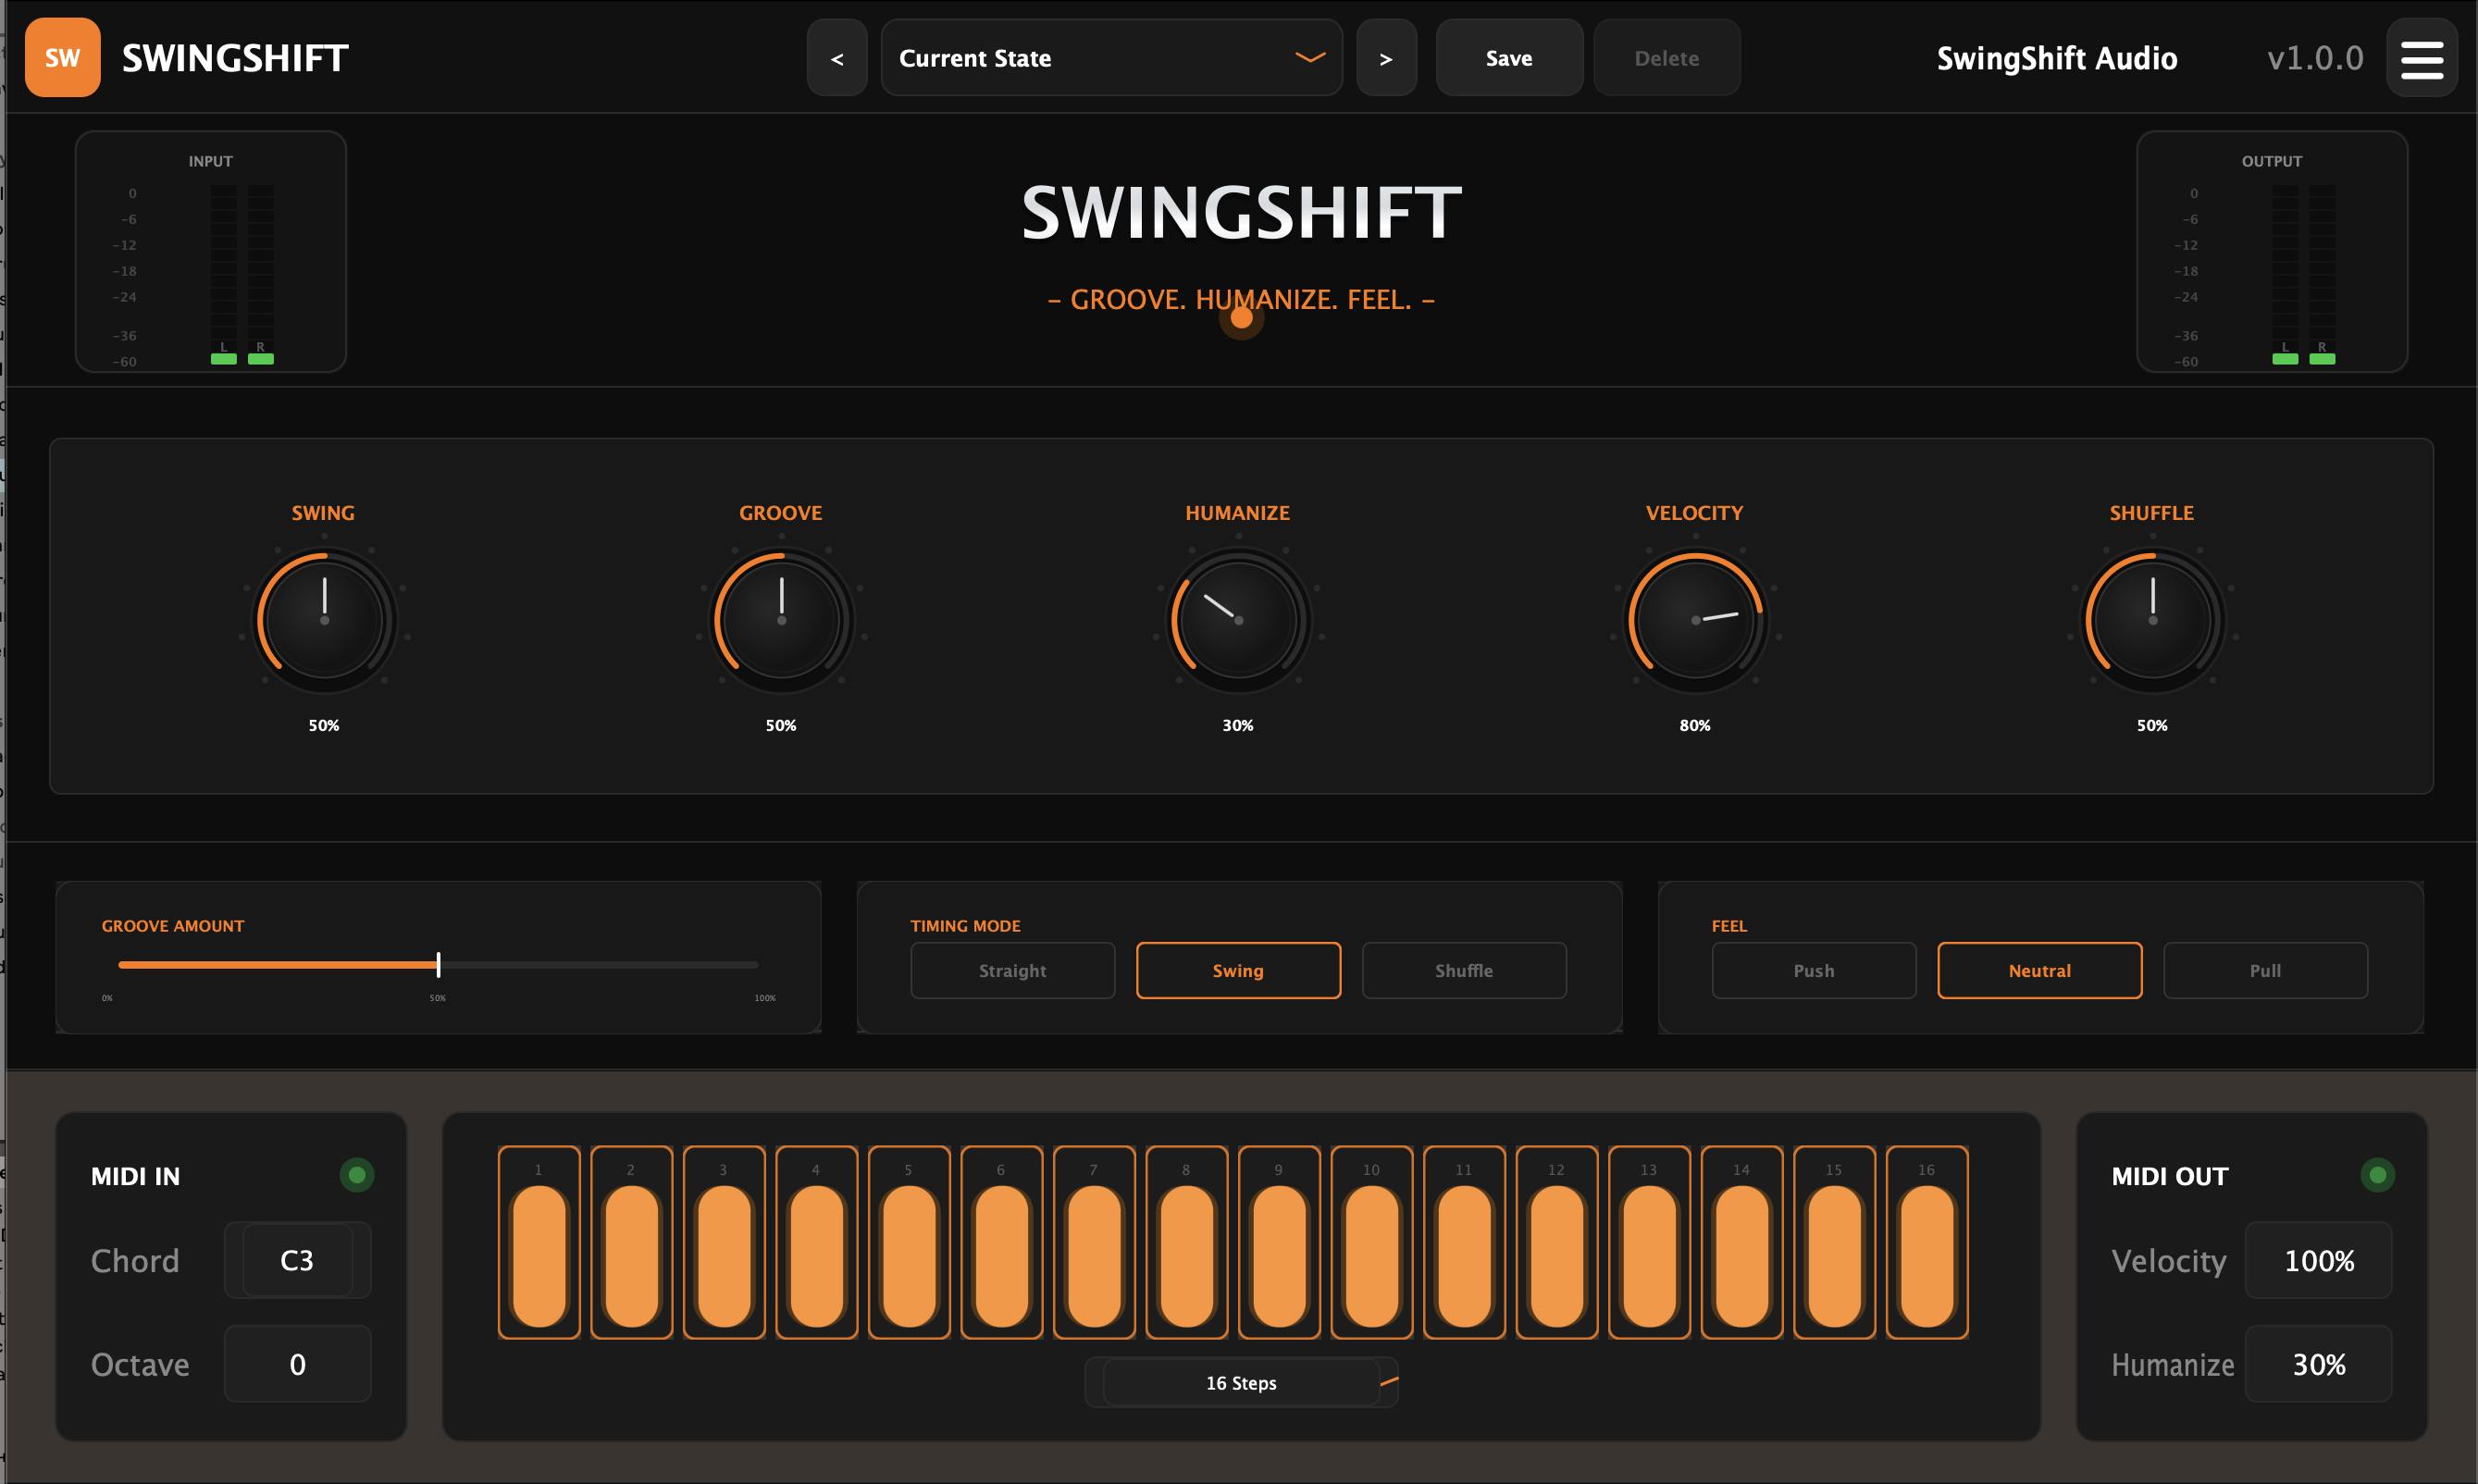Image resolution: width=2478 pixels, height=1484 pixels.
Task: Toggle sequencer step 15
Action: [1834, 1242]
